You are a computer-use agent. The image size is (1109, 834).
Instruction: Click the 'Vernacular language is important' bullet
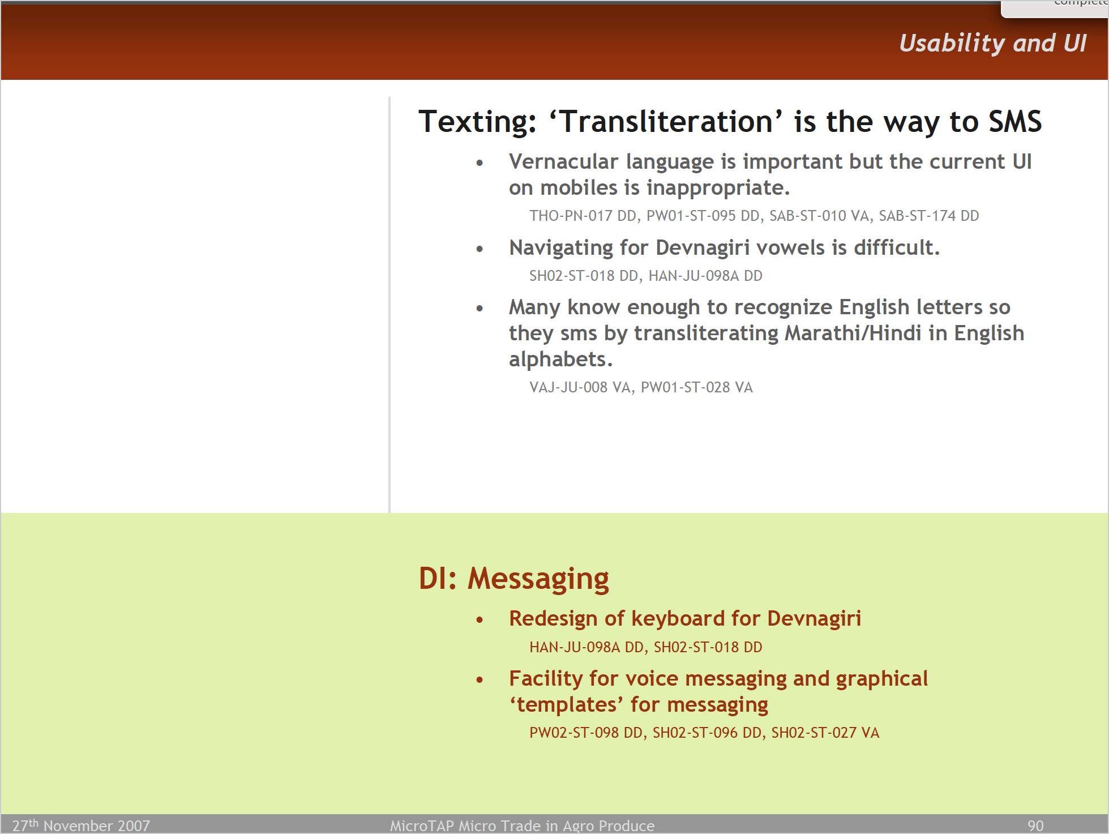click(769, 162)
